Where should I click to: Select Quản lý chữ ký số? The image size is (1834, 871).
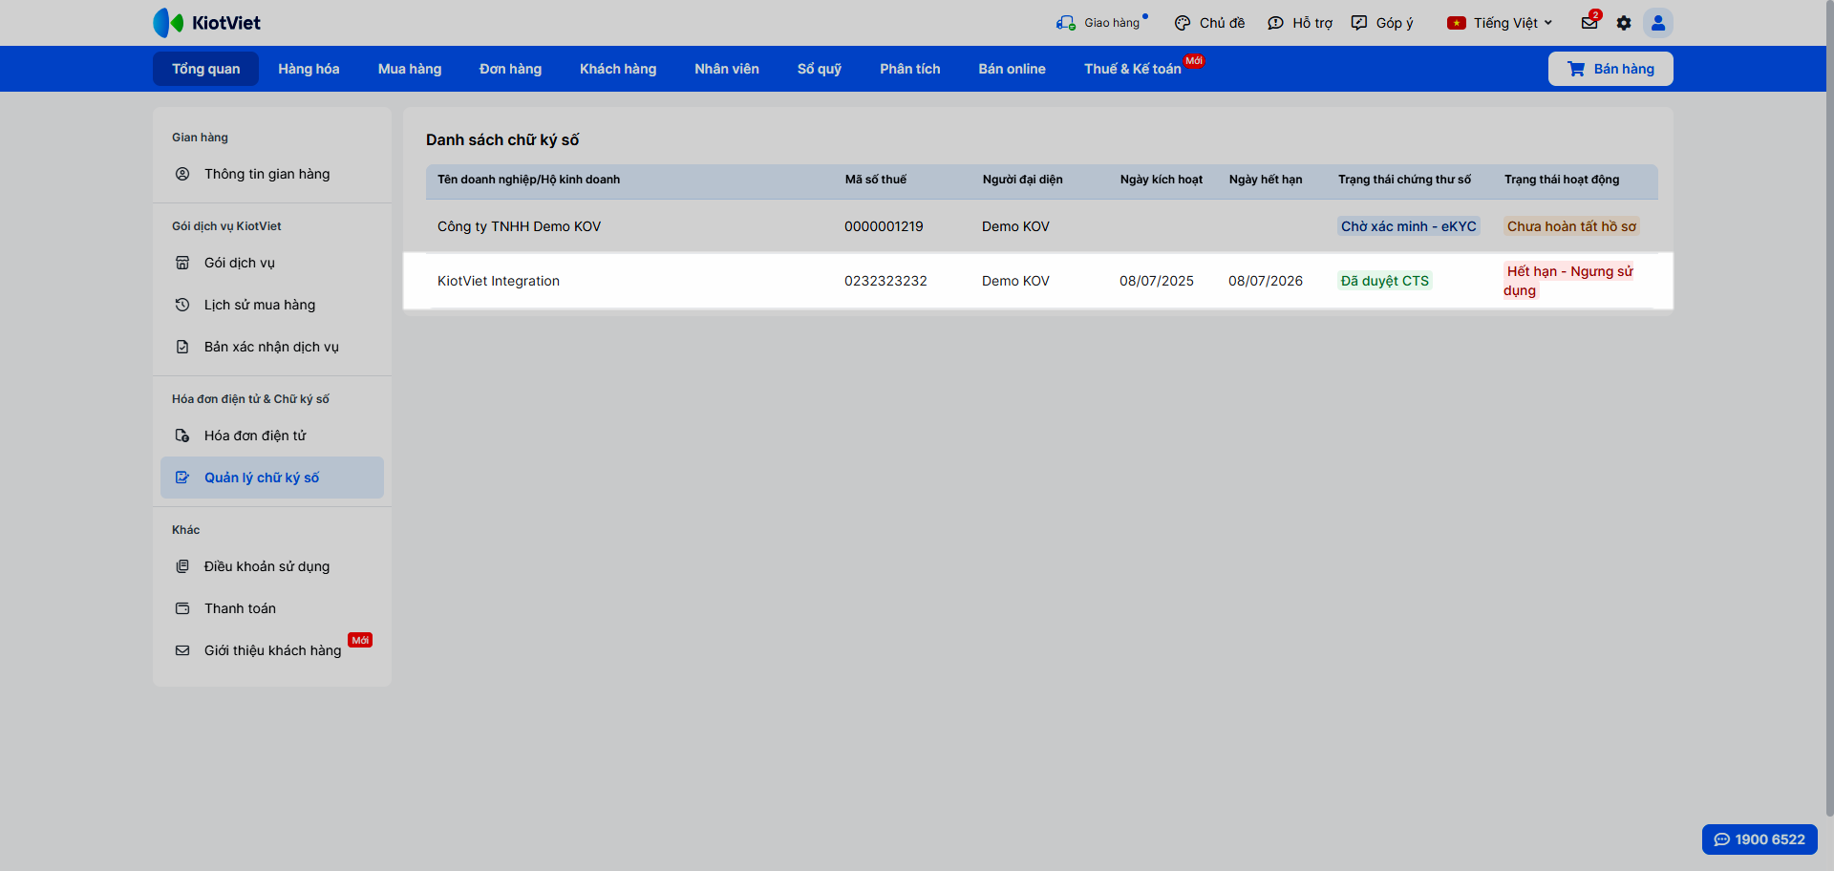(272, 478)
